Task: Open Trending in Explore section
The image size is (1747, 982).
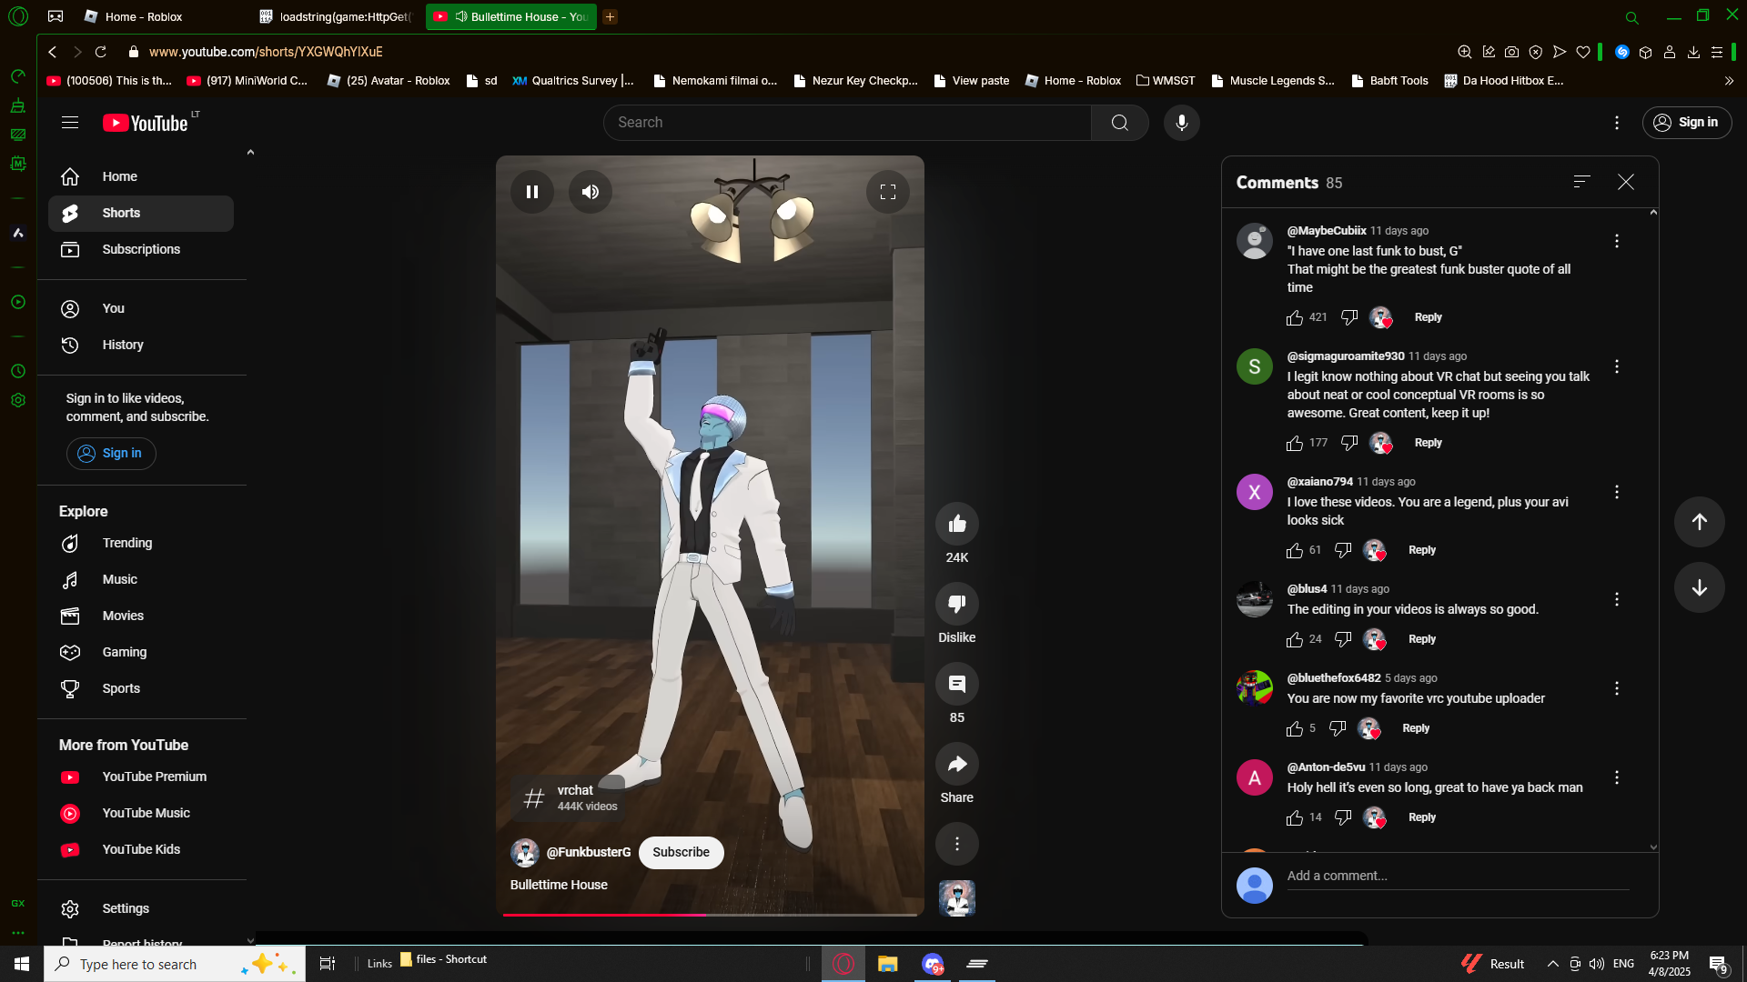Action: point(126,543)
